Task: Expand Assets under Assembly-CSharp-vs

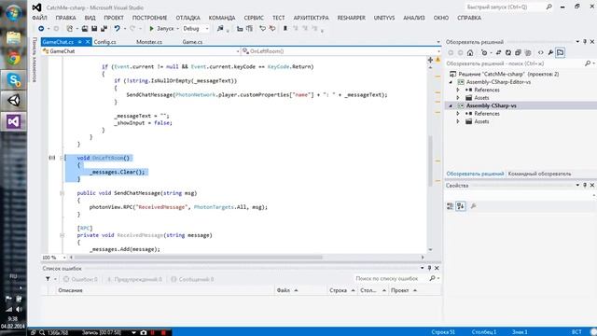Action: pyautogui.click(x=458, y=121)
